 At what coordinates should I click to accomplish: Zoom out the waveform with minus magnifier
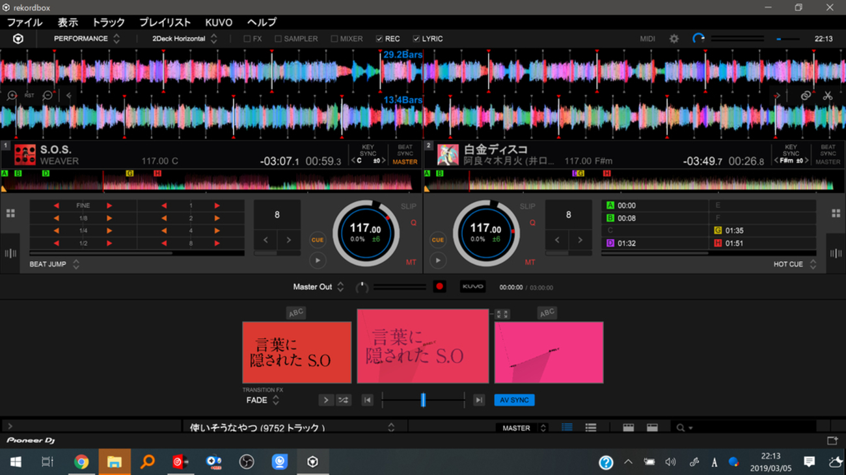click(48, 96)
